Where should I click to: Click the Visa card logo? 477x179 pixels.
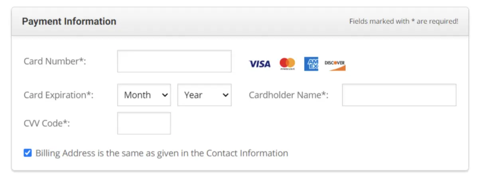coord(259,64)
